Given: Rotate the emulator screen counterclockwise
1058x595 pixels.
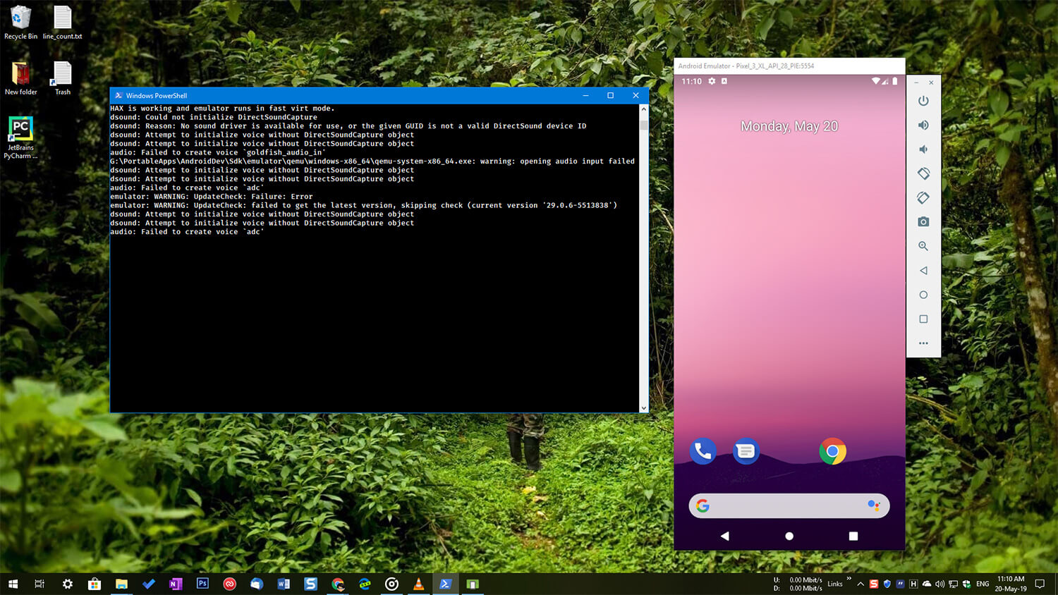Looking at the screenshot, I should tap(923, 173).
